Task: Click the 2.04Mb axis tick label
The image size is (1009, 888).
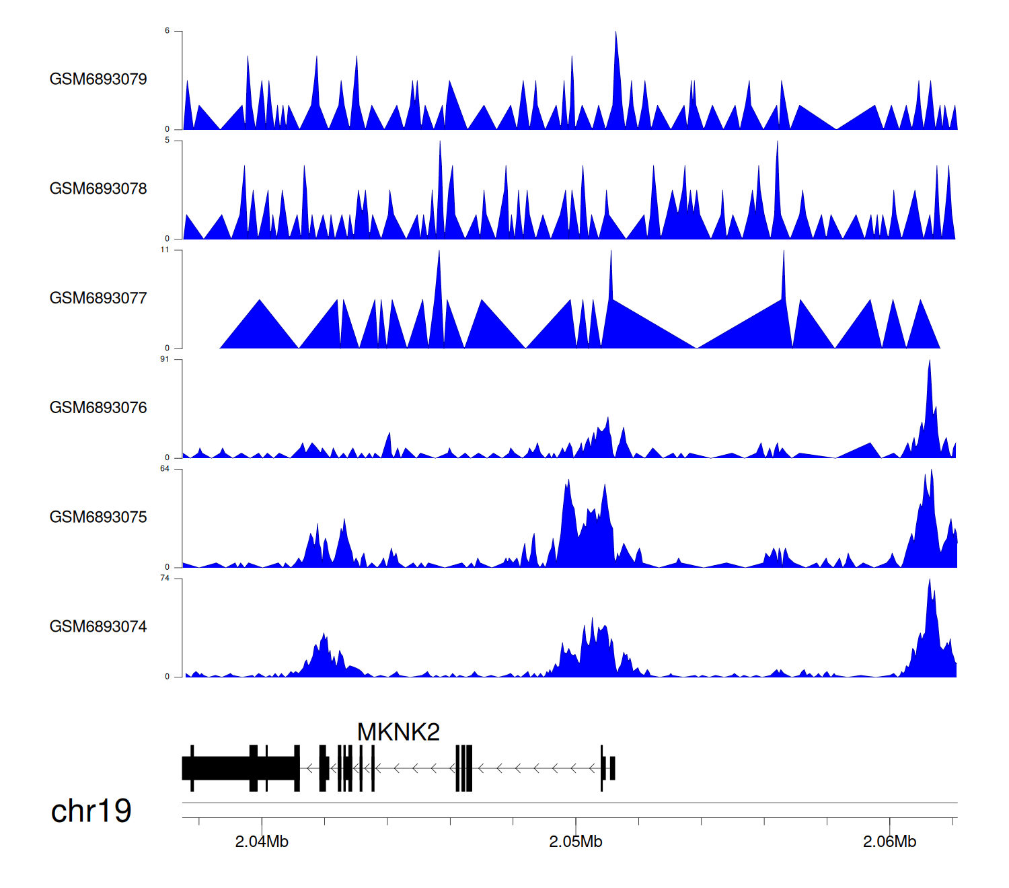Action: coord(262,842)
